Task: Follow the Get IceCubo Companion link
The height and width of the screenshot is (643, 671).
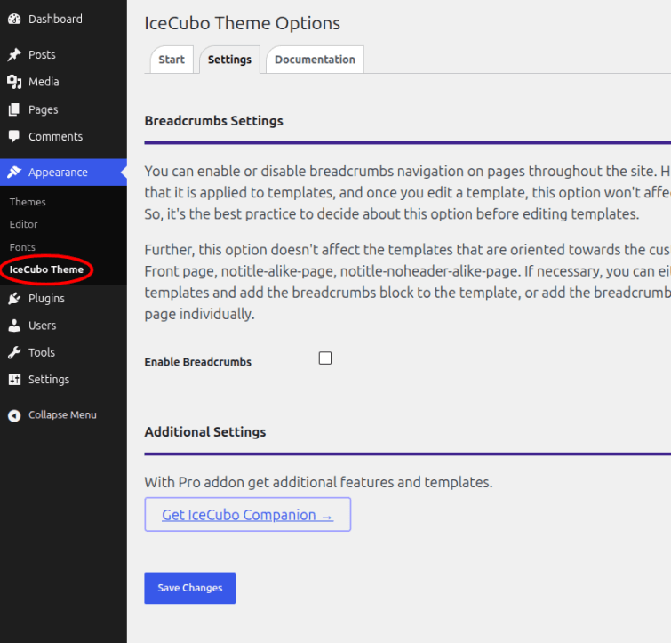Action: coord(247,515)
